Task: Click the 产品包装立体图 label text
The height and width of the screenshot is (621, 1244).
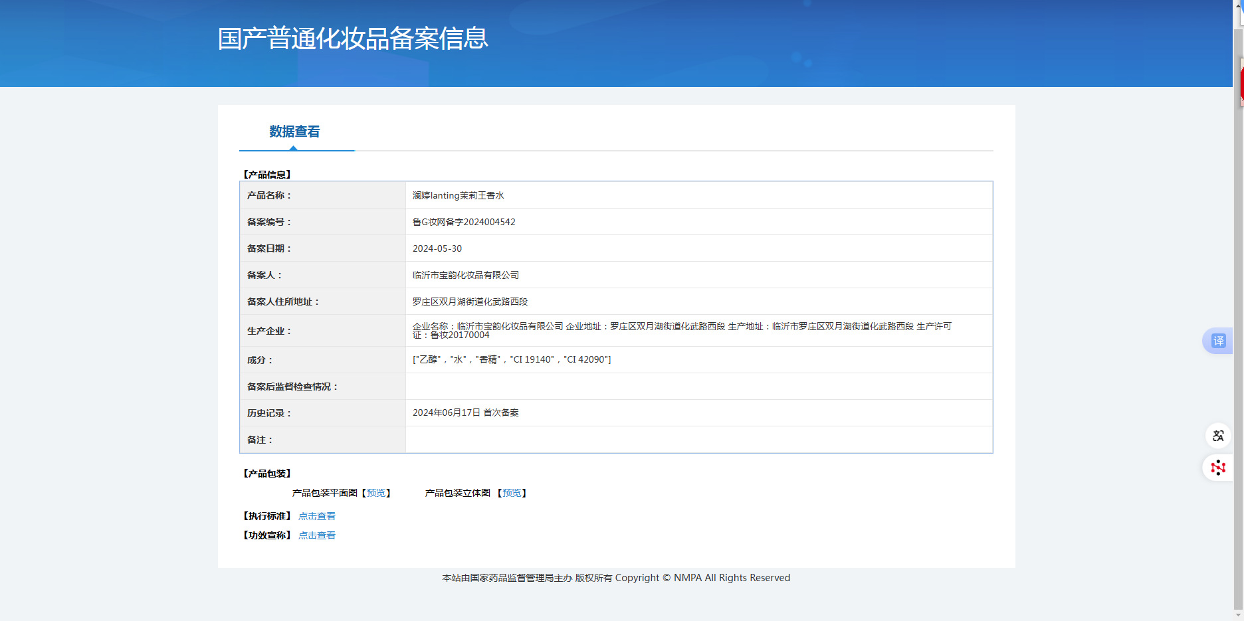Action: 458,493
